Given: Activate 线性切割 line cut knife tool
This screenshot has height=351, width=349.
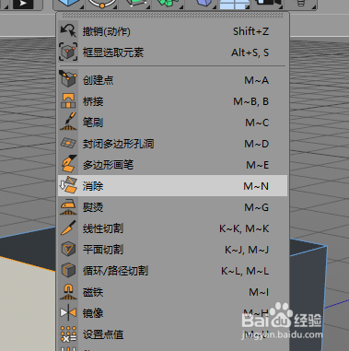Looking at the screenshot, I should click(x=172, y=228).
